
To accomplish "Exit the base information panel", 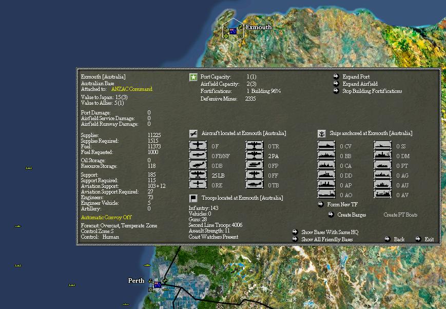I will 429,240.
